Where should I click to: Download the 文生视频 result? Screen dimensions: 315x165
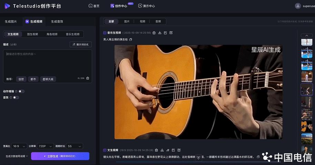click(x=162, y=150)
